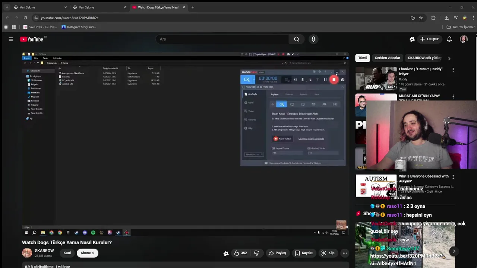
Task: Open options menu for Ebonivon video
Action: point(453,70)
